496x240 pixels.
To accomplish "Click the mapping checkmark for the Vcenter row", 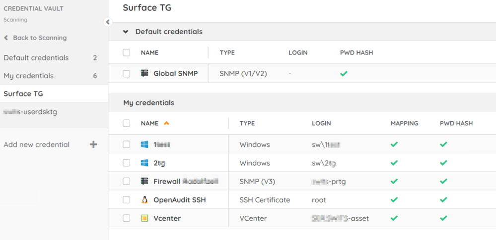I will [394, 218].
